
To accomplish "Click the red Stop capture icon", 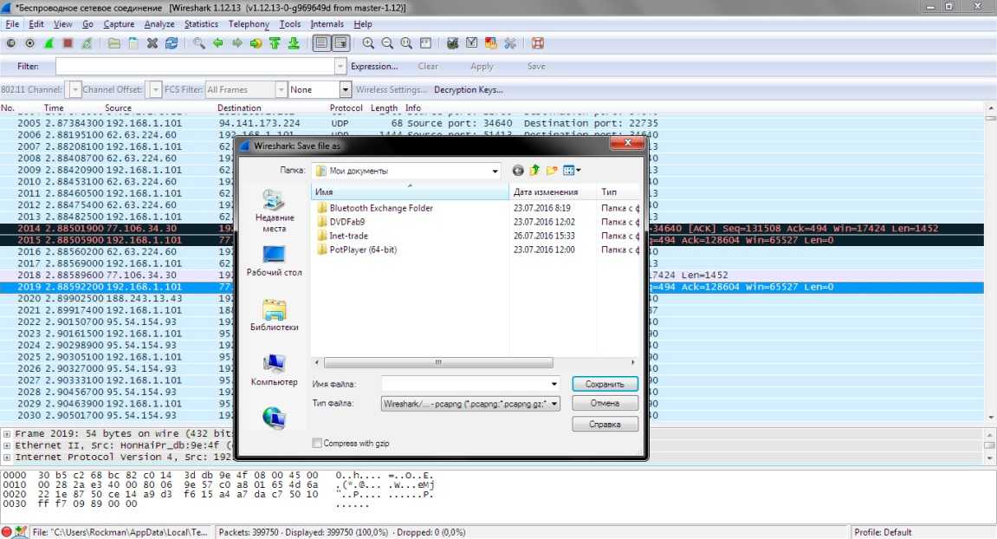I will tap(68, 43).
